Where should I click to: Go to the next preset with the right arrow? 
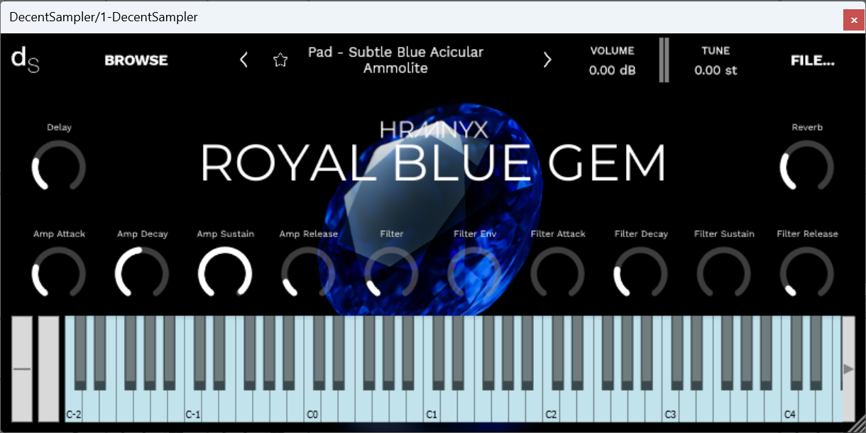click(x=547, y=60)
